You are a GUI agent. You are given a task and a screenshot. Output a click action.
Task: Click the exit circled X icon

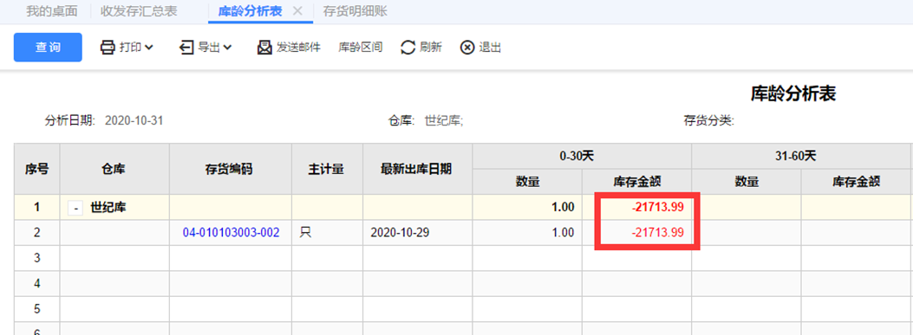pyautogui.click(x=467, y=48)
